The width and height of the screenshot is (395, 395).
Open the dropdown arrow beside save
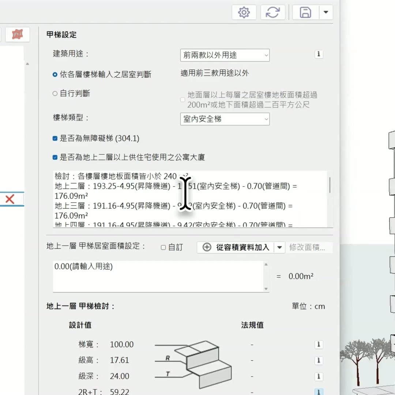[x=326, y=12]
